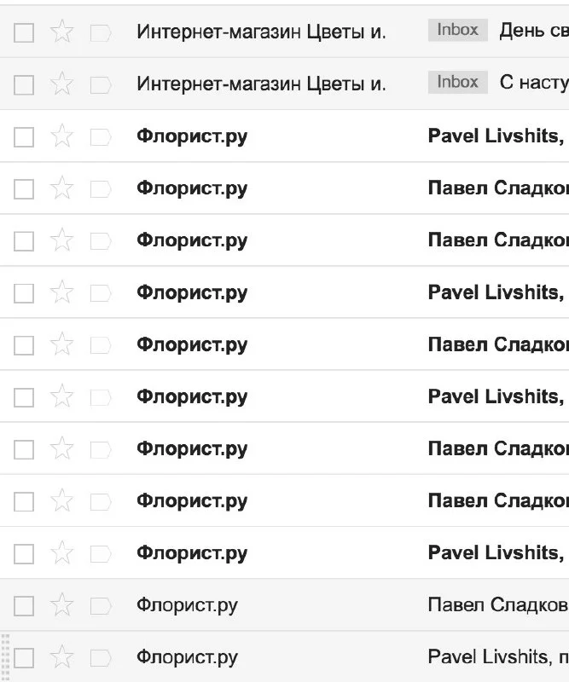Screen dimensions: 569x682
Task: Open the "День св" email subject
Action: [533, 32]
